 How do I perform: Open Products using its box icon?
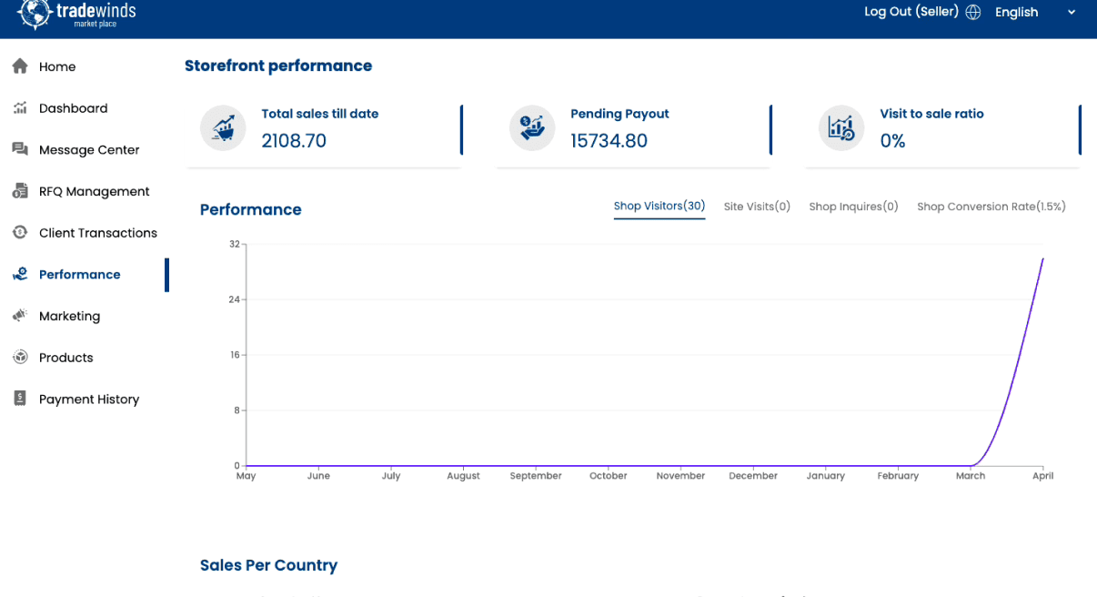click(x=20, y=358)
